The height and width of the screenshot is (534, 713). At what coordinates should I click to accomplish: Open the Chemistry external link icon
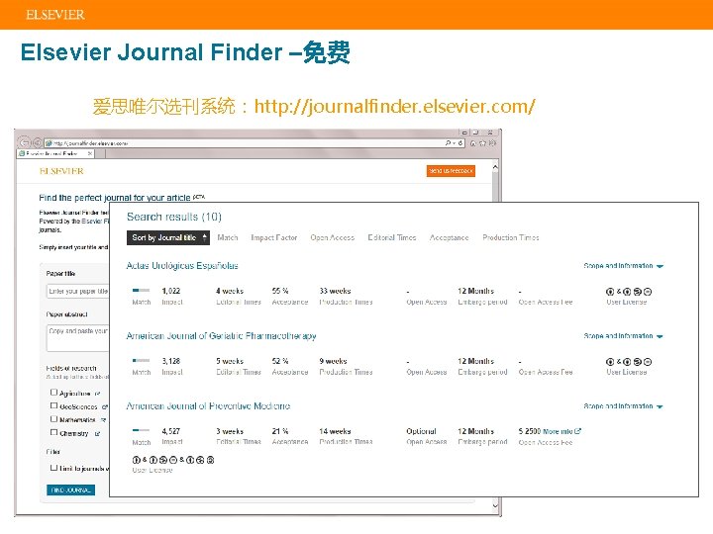tap(97, 434)
